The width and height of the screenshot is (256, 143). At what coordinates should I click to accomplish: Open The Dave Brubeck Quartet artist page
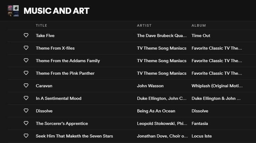pos(162,36)
